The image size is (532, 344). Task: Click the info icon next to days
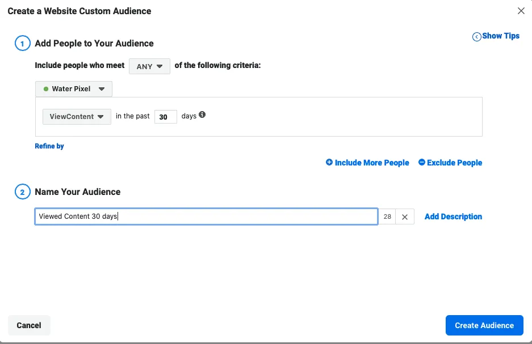click(x=202, y=115)
